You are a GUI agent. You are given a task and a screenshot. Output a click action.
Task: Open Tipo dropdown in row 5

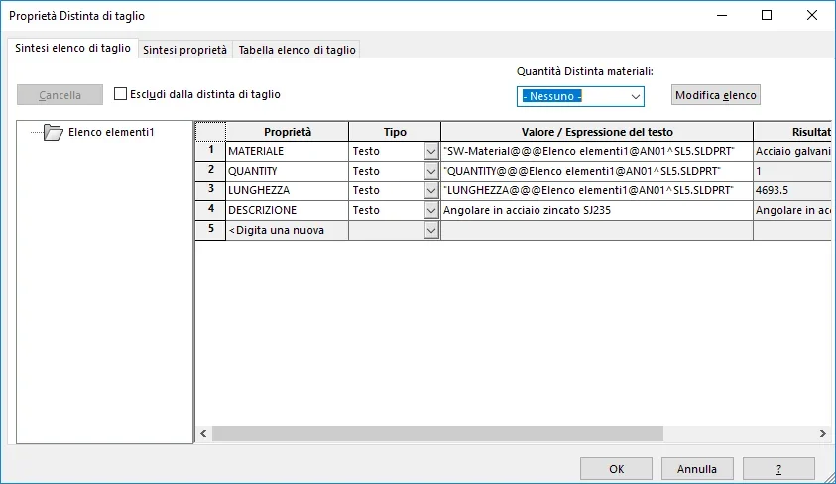click(431, 231)
